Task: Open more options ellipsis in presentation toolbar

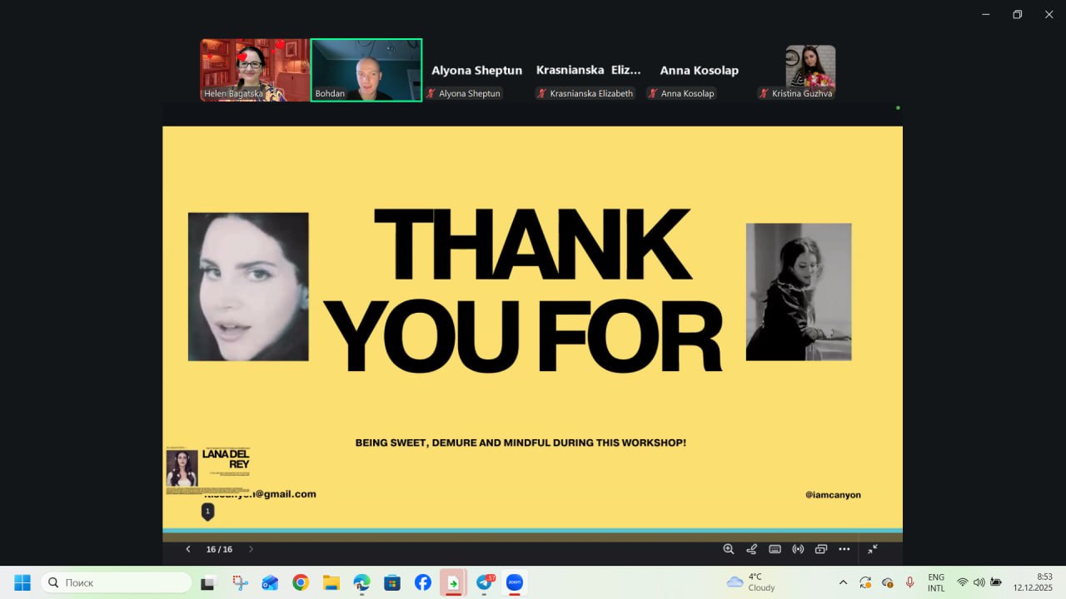Action: click(x=844, y=549)
